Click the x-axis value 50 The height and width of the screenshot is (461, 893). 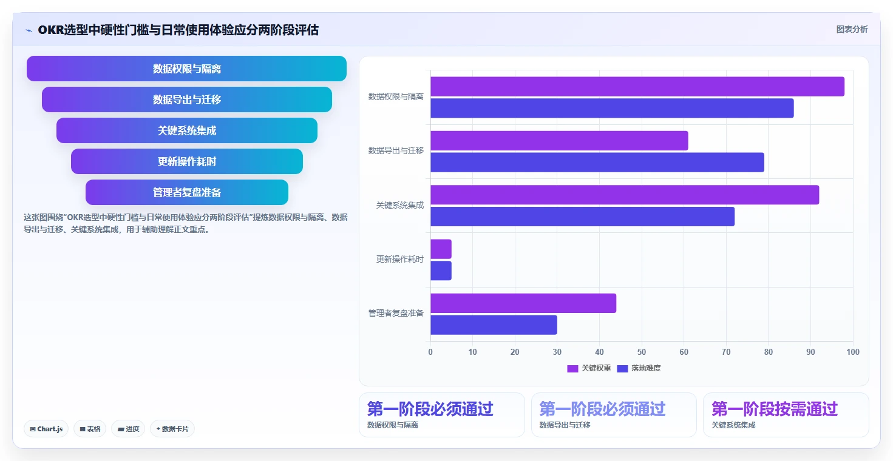pyautogui.click(x=642, y=352)
